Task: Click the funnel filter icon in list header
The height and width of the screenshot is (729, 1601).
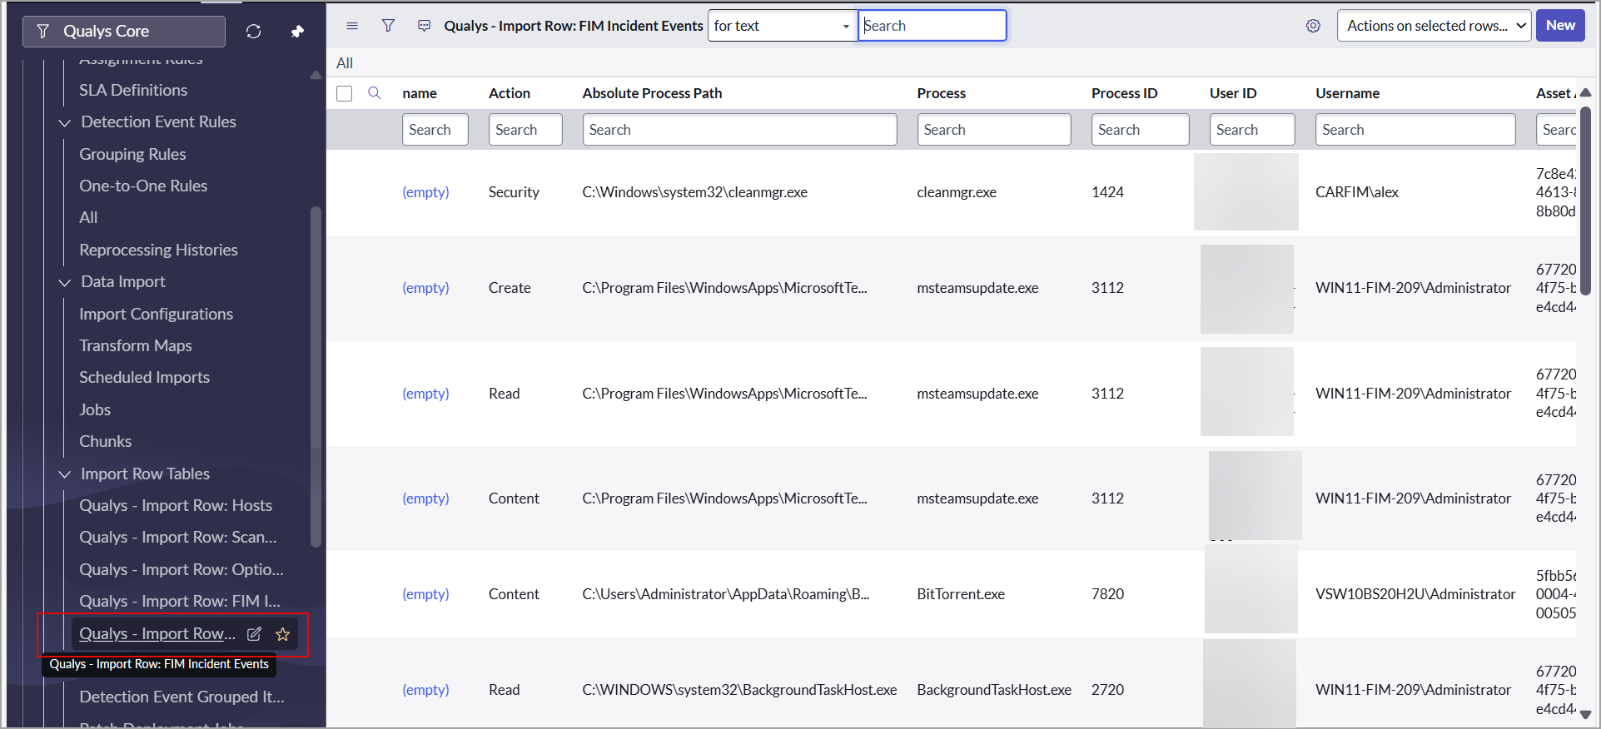Action: click(x=388, y=26)
